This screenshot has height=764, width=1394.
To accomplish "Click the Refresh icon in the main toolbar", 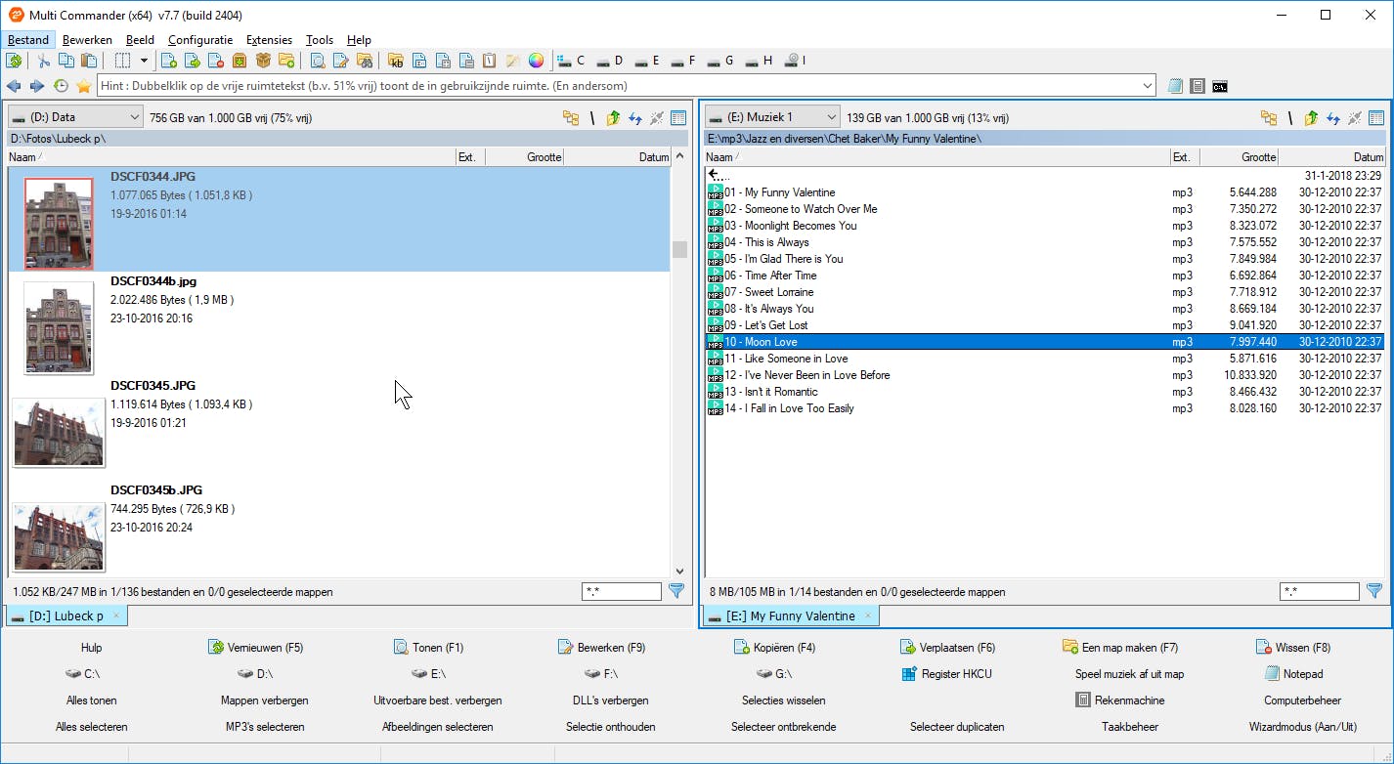I will point(14,61).
